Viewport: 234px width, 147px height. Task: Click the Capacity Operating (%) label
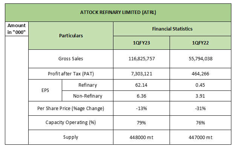[71, 122]
